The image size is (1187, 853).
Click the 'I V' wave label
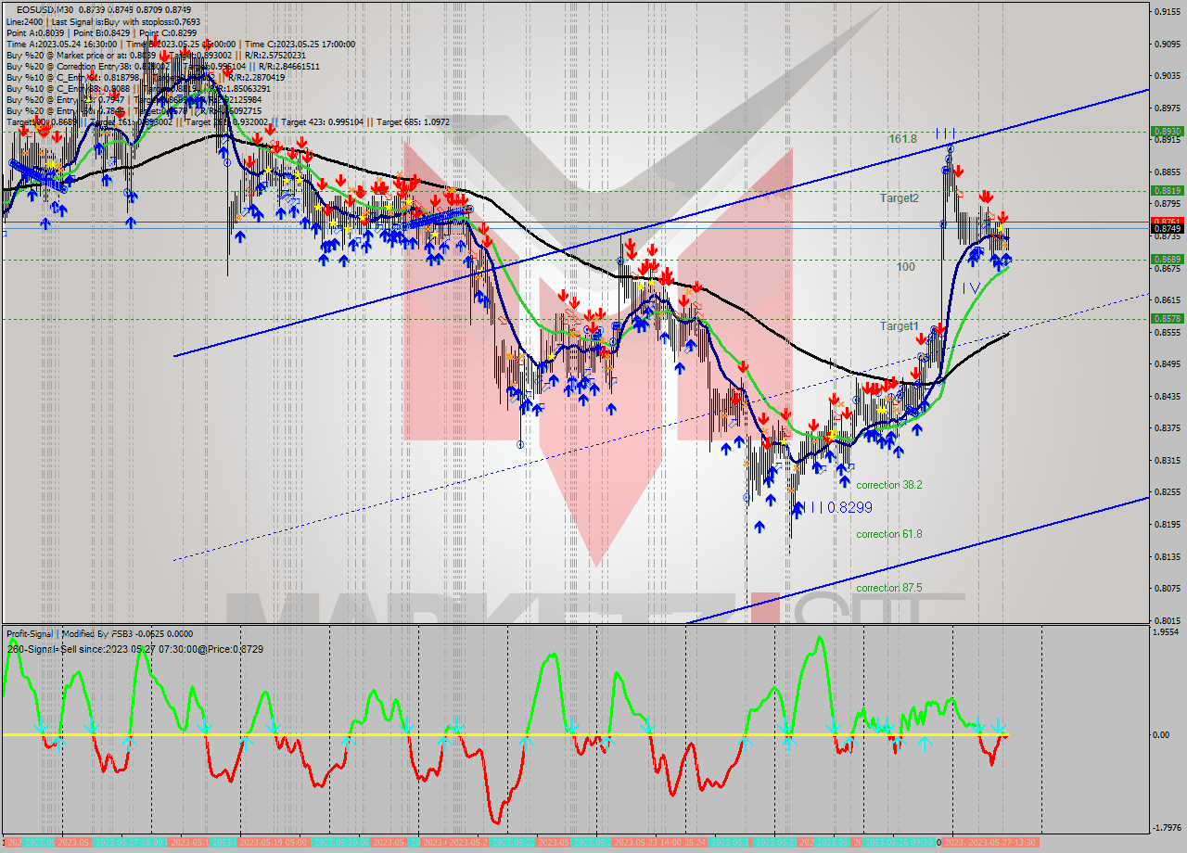(970, 288)
